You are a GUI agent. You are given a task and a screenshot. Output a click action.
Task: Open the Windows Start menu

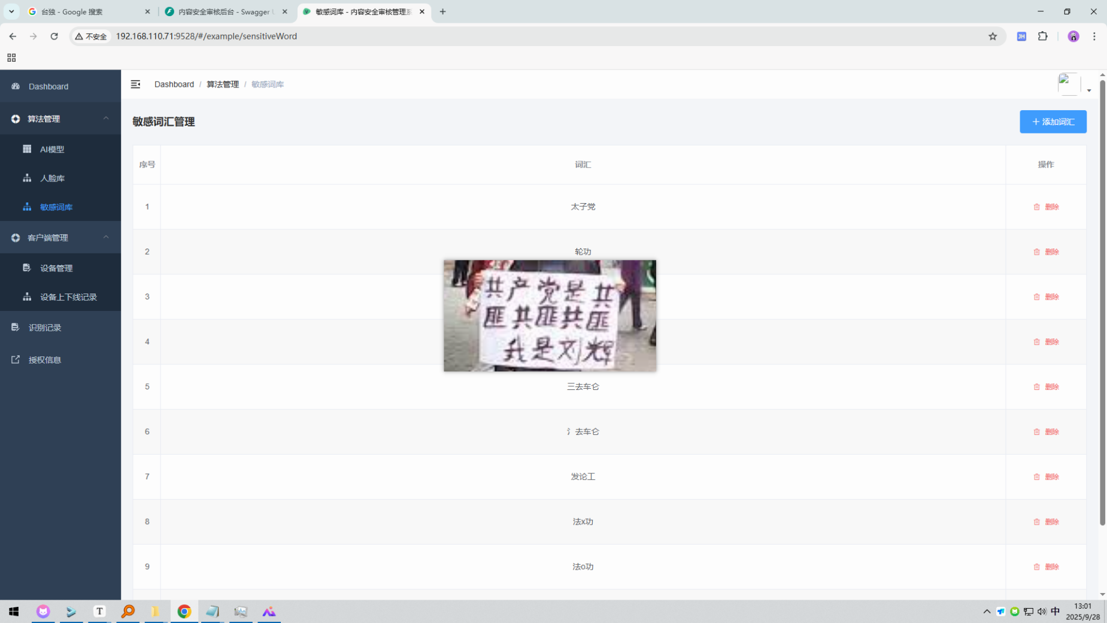click(14, 611)
